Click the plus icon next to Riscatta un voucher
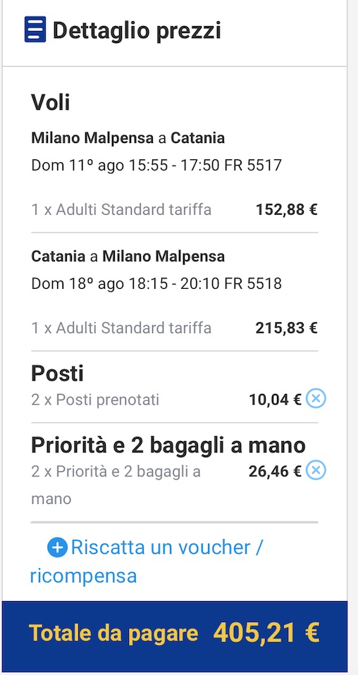 (57, 548)
